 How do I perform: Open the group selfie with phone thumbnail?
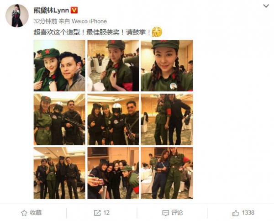tap(113, 173)
